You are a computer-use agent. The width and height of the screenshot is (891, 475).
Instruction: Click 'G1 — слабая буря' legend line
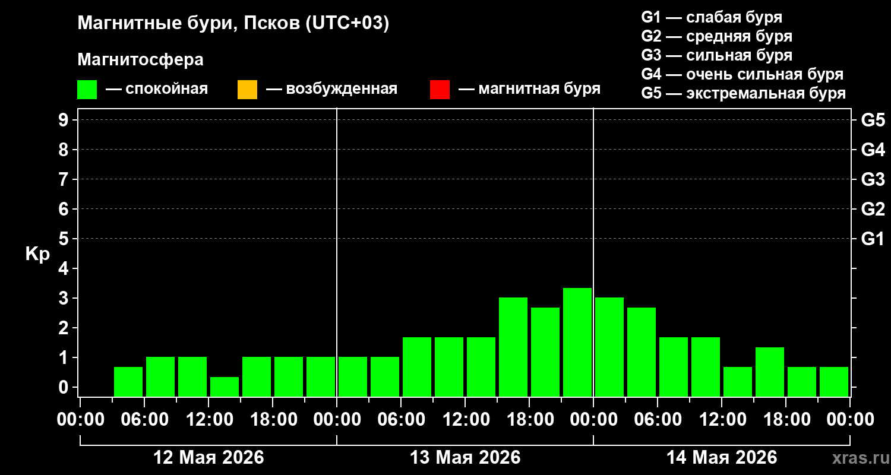[712, 17]
